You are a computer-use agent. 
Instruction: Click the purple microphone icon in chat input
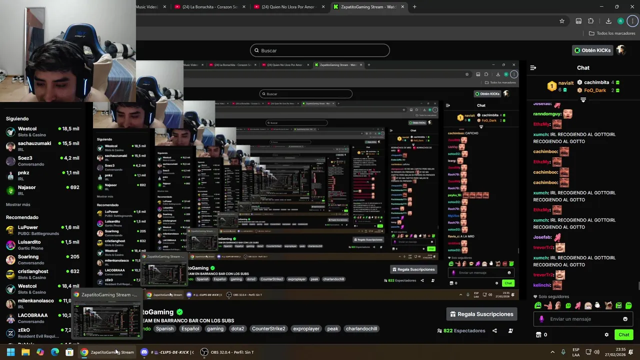541,319
